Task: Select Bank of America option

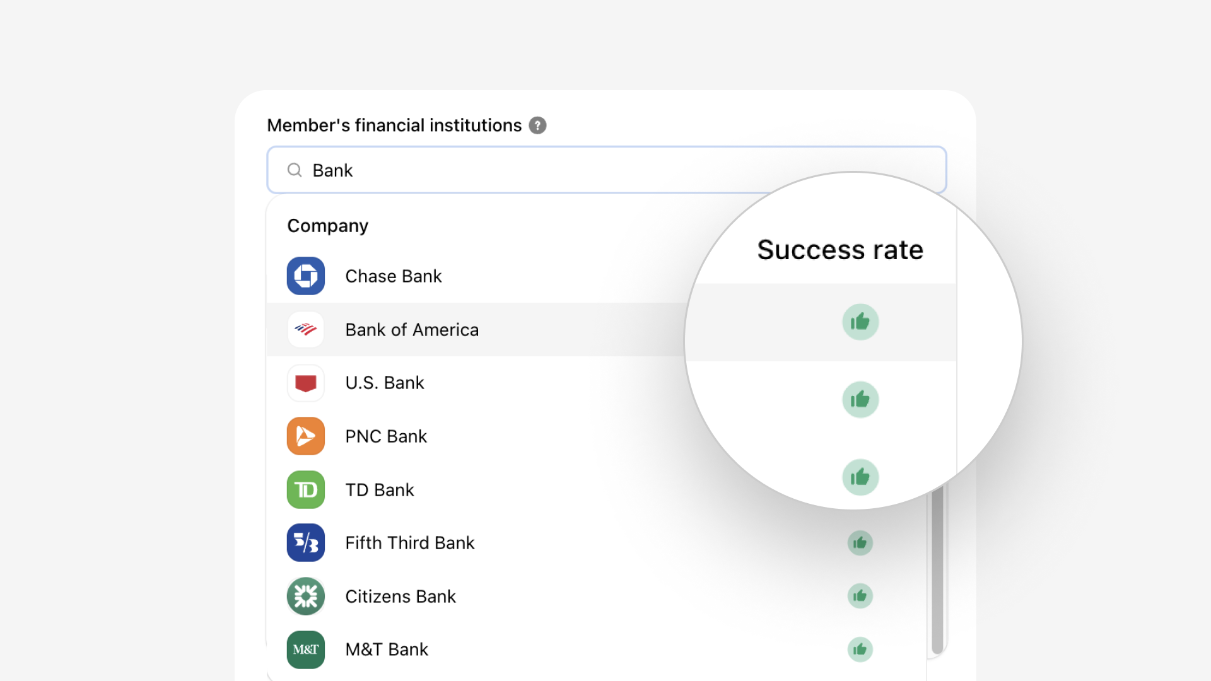Action: coord(412,330)
